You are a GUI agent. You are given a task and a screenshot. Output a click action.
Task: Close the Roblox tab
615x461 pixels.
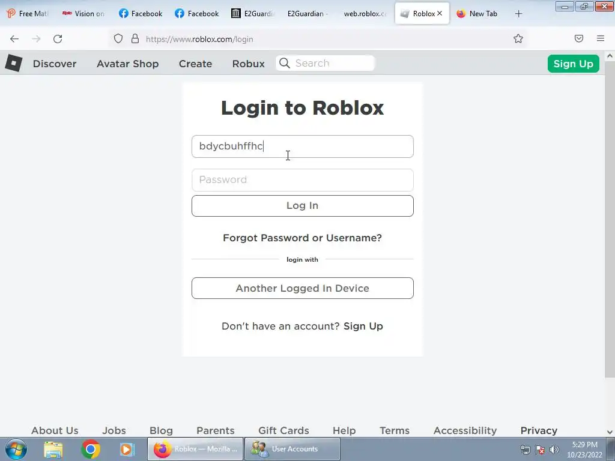pyautogui.click(x=440, y=13)
